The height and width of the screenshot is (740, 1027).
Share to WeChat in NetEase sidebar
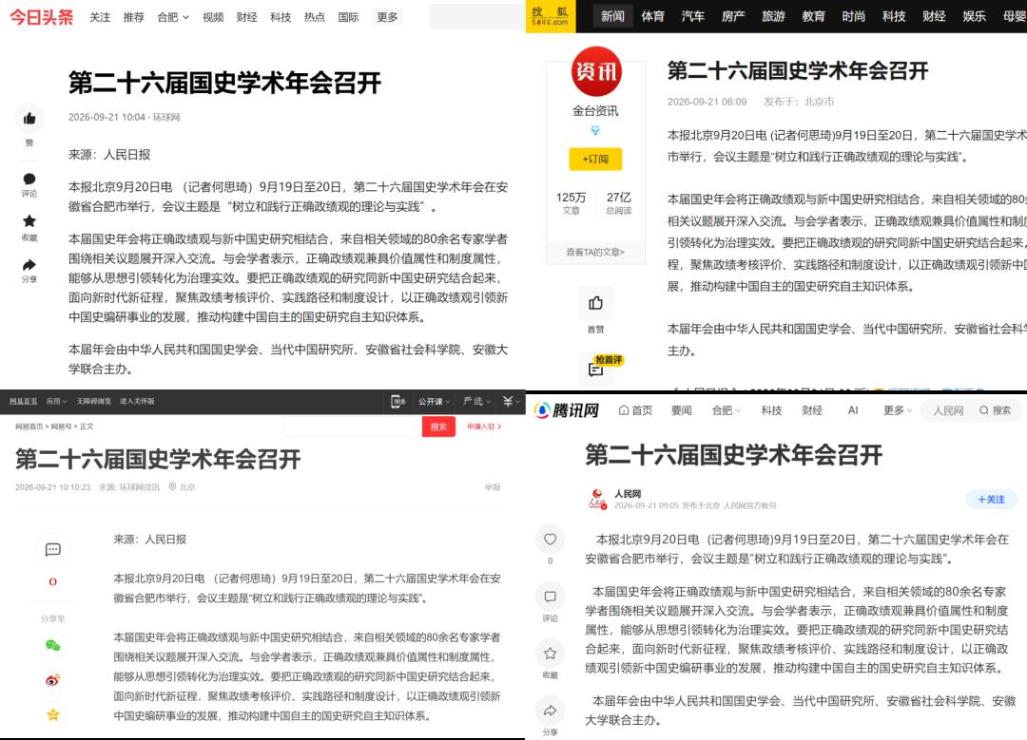coord(53,646)
